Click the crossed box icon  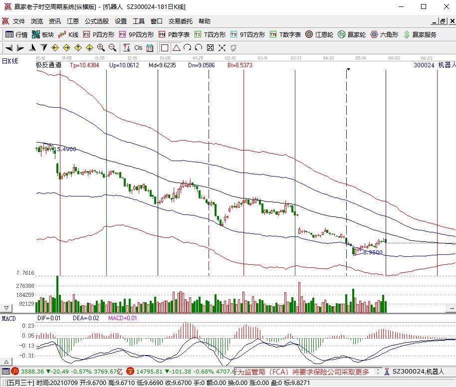coord(210,48)
